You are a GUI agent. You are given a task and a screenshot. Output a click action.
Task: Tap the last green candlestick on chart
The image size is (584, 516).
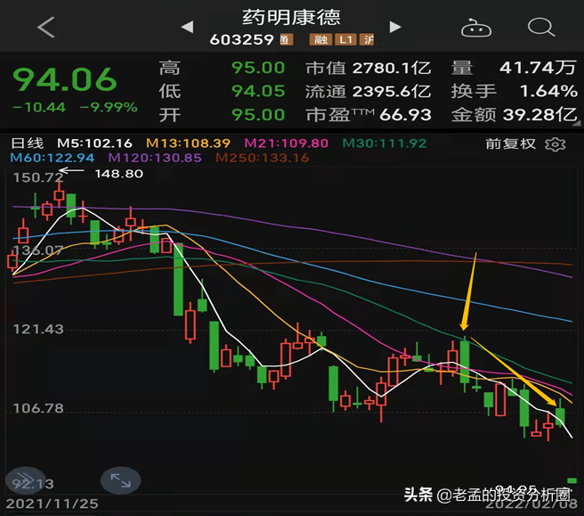(x=560, y=414)
